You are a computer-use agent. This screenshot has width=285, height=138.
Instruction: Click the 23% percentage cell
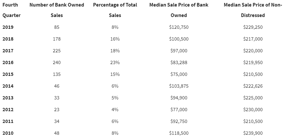(x=115, y=62)
